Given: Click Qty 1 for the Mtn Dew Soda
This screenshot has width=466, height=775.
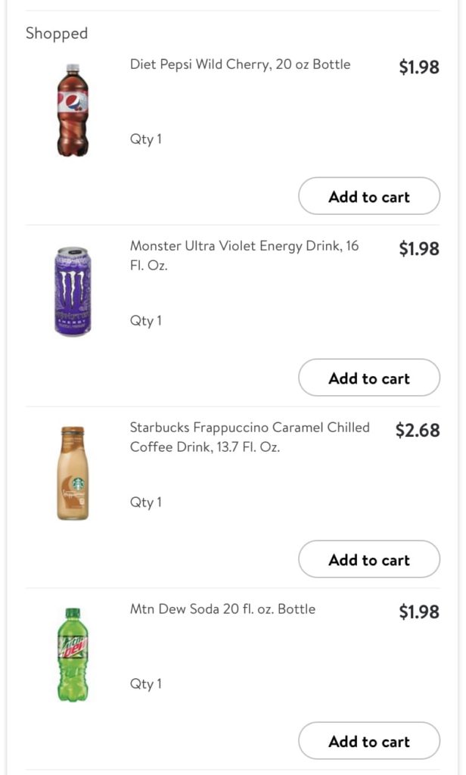Looking at the screenshot, I should (x=145, y=684).
